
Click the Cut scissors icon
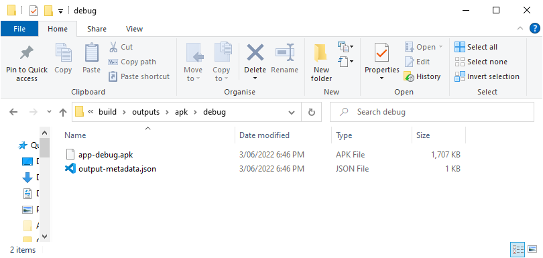pyautogui.click(x=113, y=47)
